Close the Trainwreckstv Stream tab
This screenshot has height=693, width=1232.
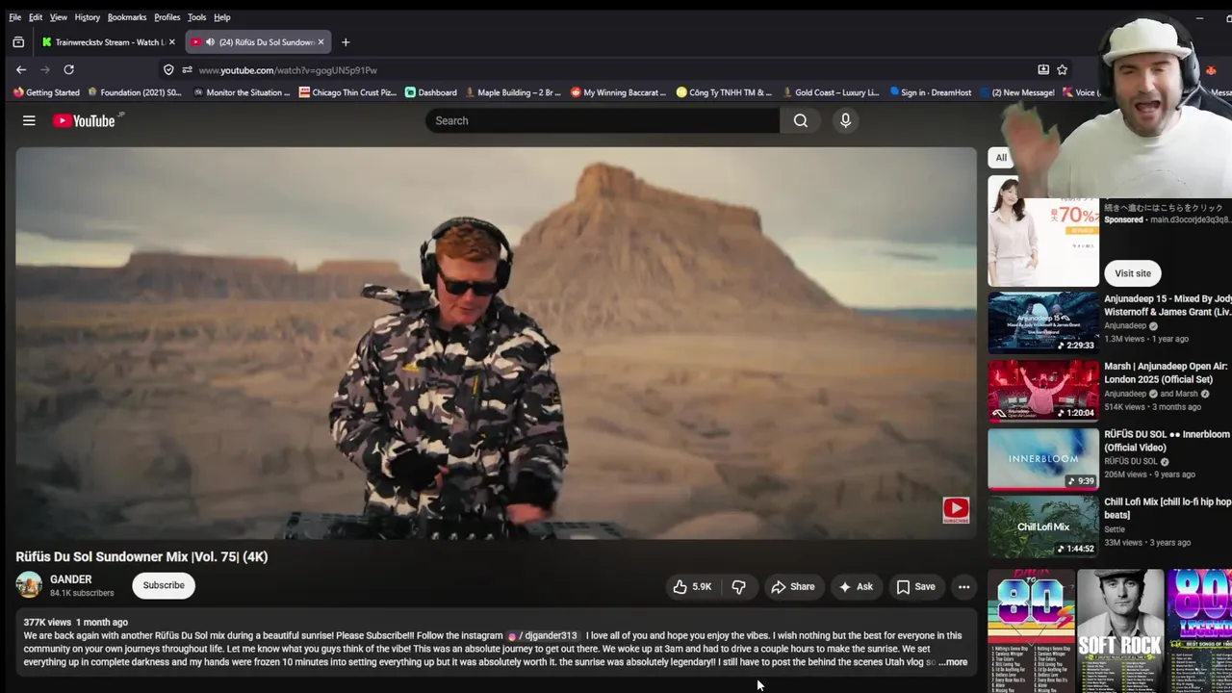click(171, 42)
